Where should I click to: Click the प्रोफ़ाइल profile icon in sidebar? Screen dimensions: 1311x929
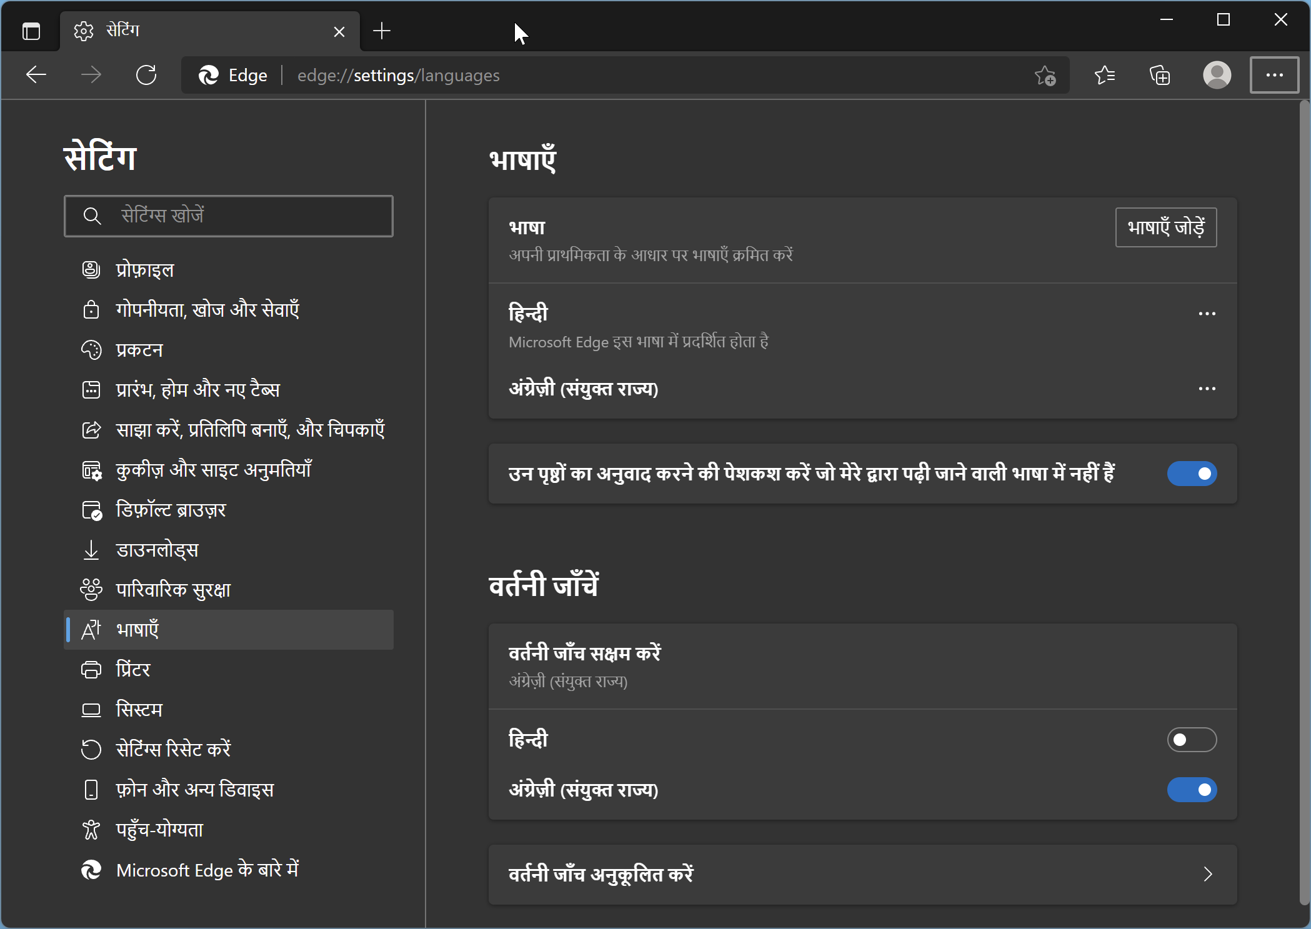pyautogui.click(x=91, y=270)
